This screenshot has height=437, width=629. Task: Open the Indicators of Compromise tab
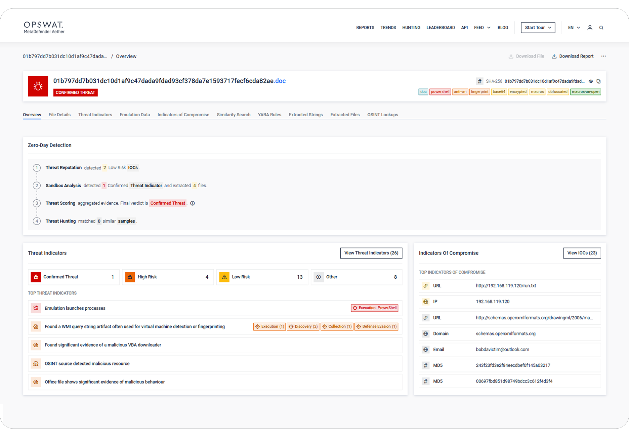click(183, 115)
